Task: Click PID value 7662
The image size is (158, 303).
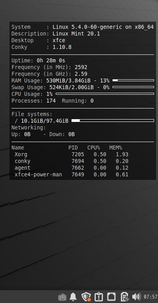Action: (x=78, y=168)
